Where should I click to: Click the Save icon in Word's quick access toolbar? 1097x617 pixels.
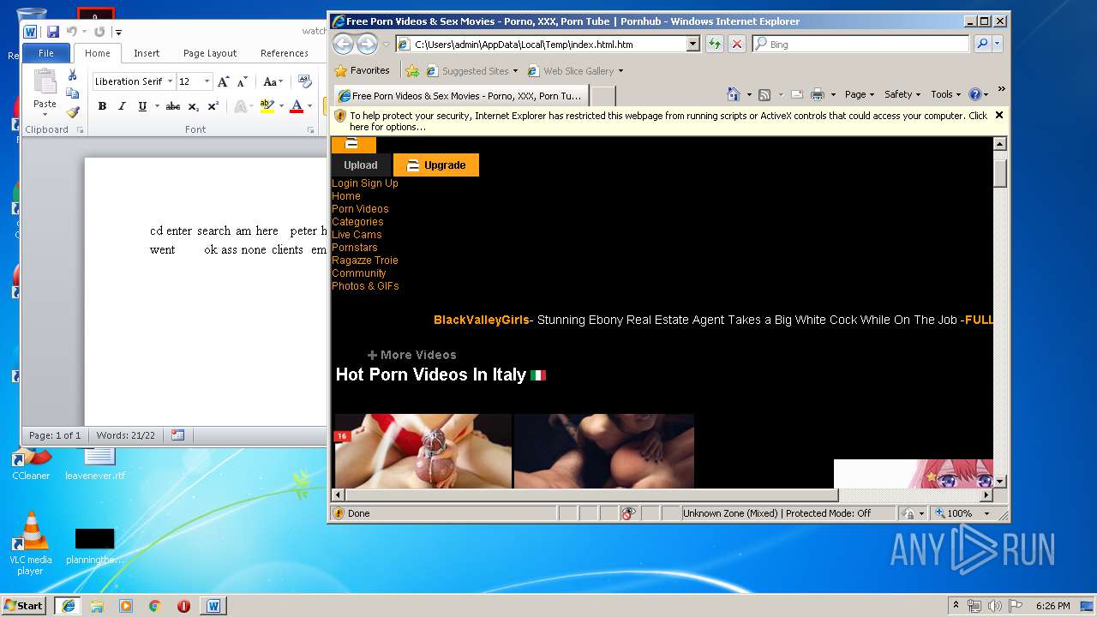pos(52,32)
